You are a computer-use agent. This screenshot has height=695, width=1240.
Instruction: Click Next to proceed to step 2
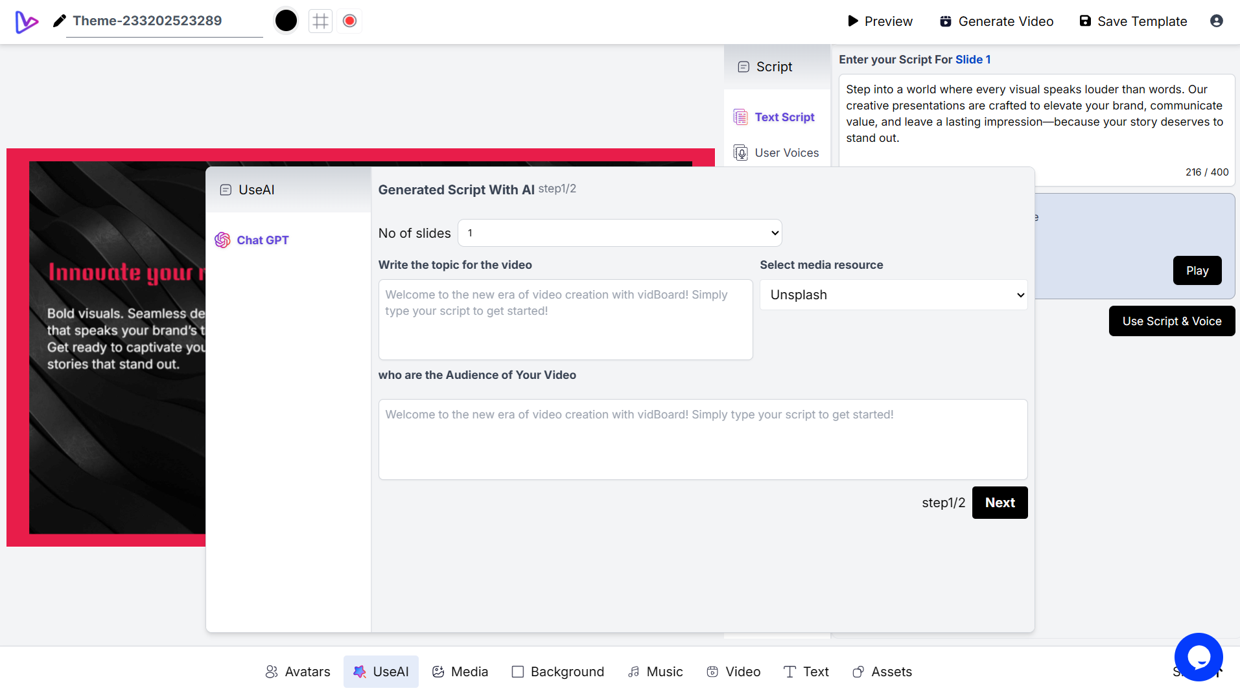tap(999, 503)
